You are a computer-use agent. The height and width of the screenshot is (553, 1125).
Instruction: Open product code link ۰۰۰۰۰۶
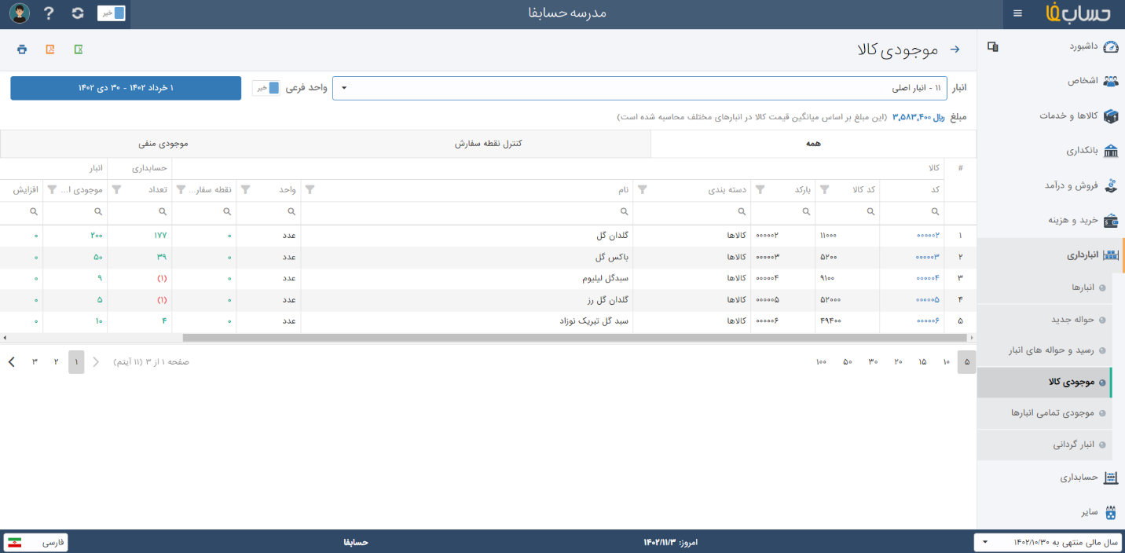pos(928,321)
